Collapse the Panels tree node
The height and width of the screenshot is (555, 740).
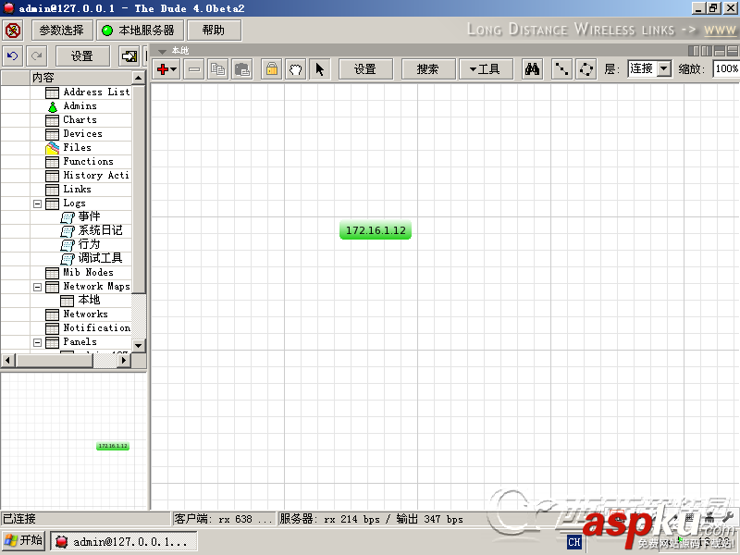pyautogui.click(x=37, y=342)
